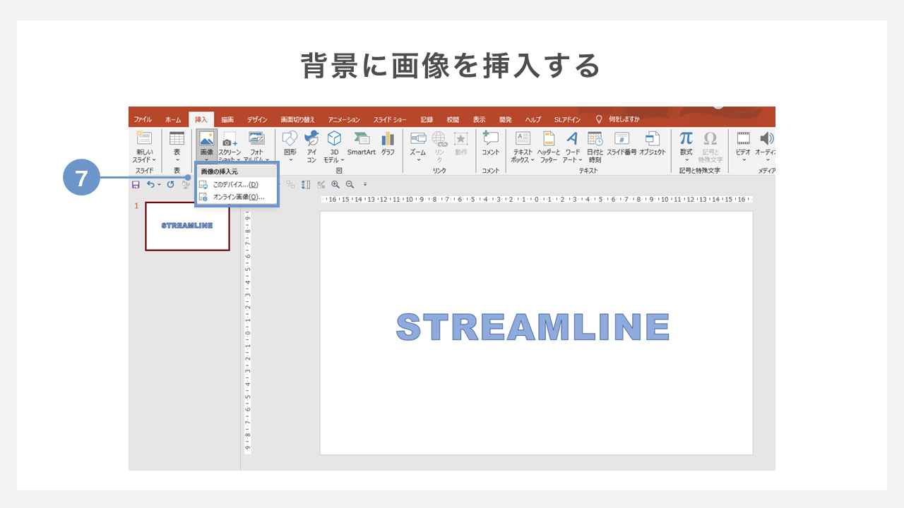Select the STREAMLINE WordArt on the slide
904x508 pixels.
tap(533, 327)
